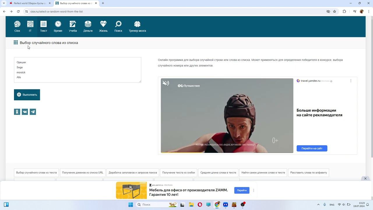Click the taskbar Поиск search box

(x=157, y=205)
